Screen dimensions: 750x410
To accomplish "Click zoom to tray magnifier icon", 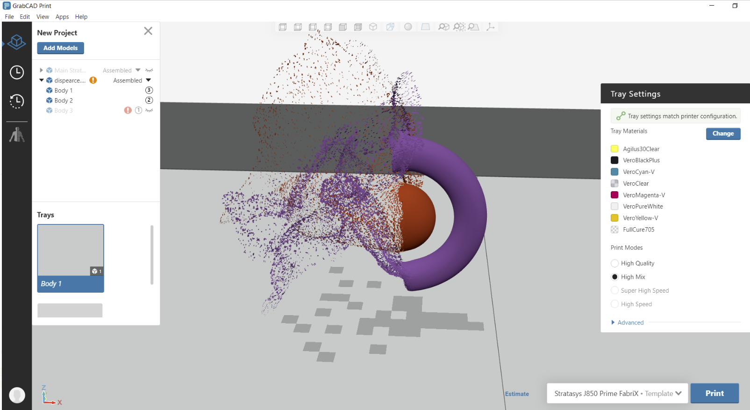I will tap(473, 27).
